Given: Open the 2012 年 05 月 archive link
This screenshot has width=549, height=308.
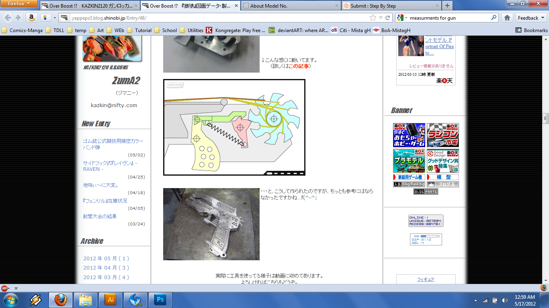Looking at the screenshot, I should pyautogui.click(x=106, y=258).
